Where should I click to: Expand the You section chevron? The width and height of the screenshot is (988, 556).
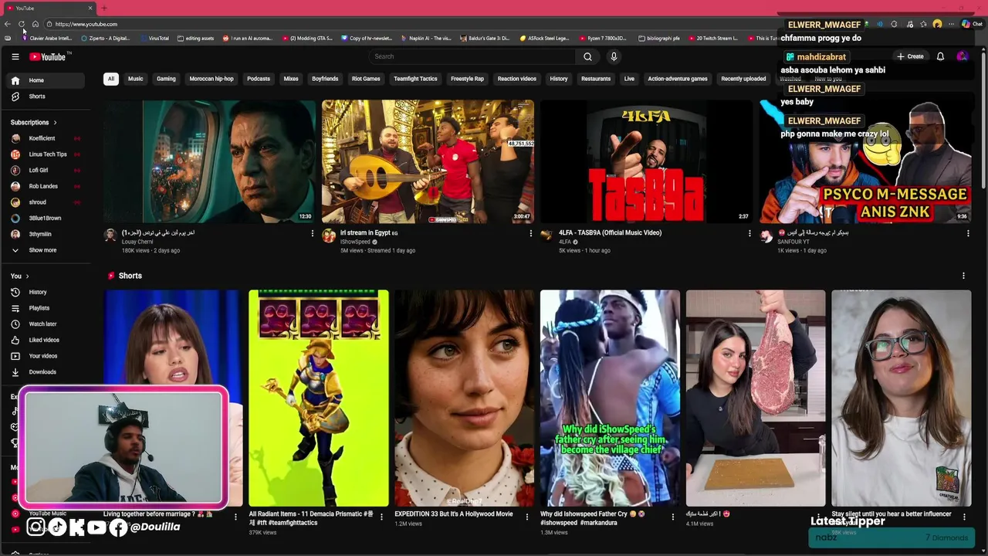tap(27, 276)
